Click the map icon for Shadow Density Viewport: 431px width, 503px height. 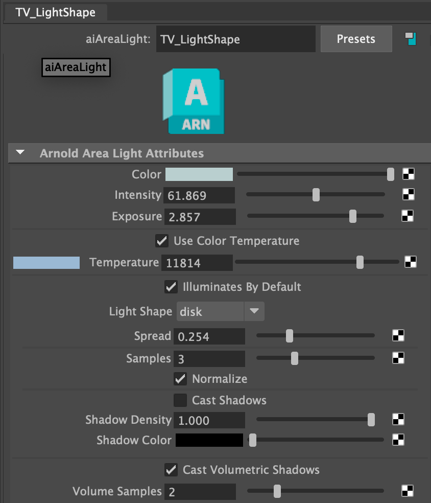[398, 420]
